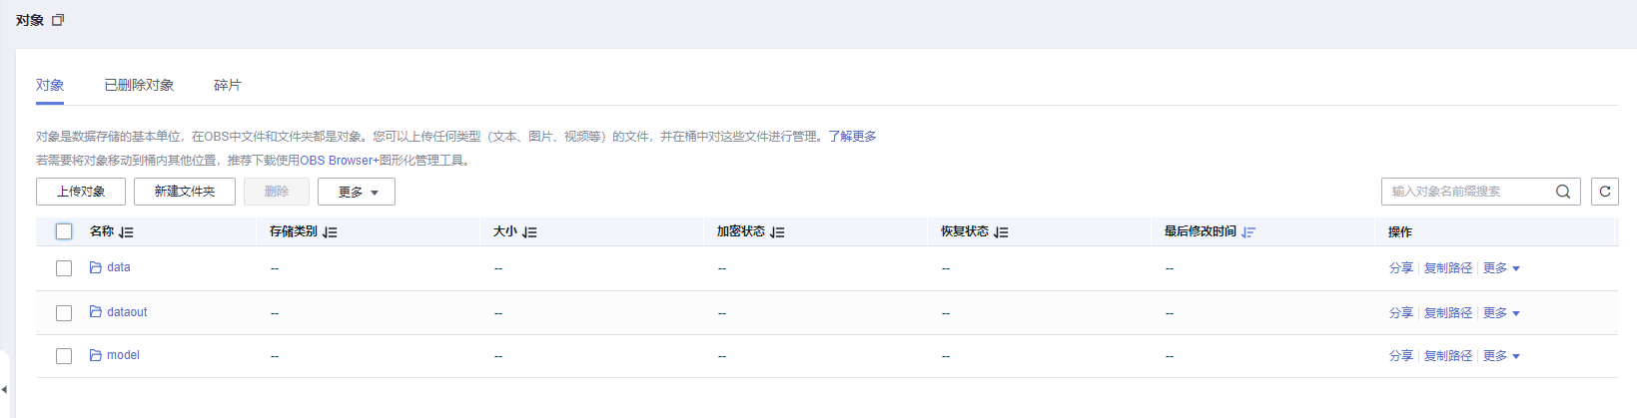Open the 更多 toolbar dropdown
The image size is (1637, 418).
(357, 192)
